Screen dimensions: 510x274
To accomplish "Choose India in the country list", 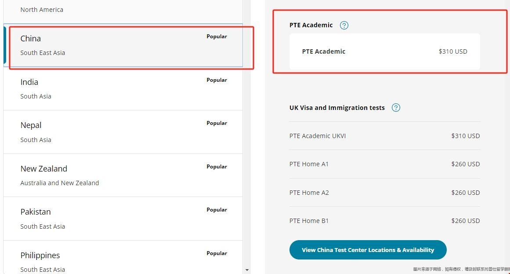I will click(123, 88).
